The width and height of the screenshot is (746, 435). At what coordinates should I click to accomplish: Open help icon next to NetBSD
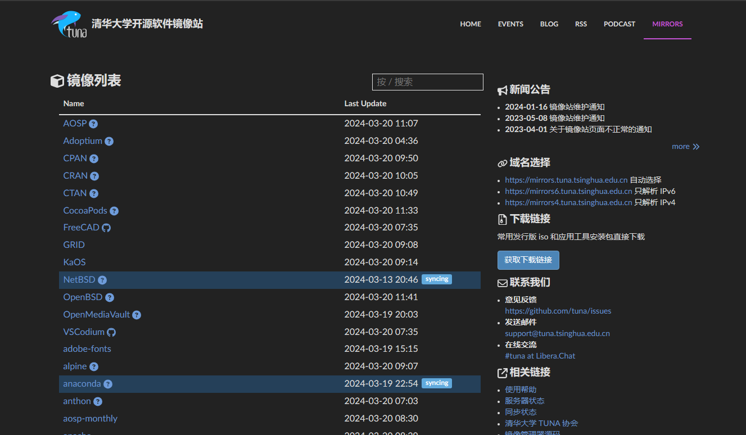102,280
